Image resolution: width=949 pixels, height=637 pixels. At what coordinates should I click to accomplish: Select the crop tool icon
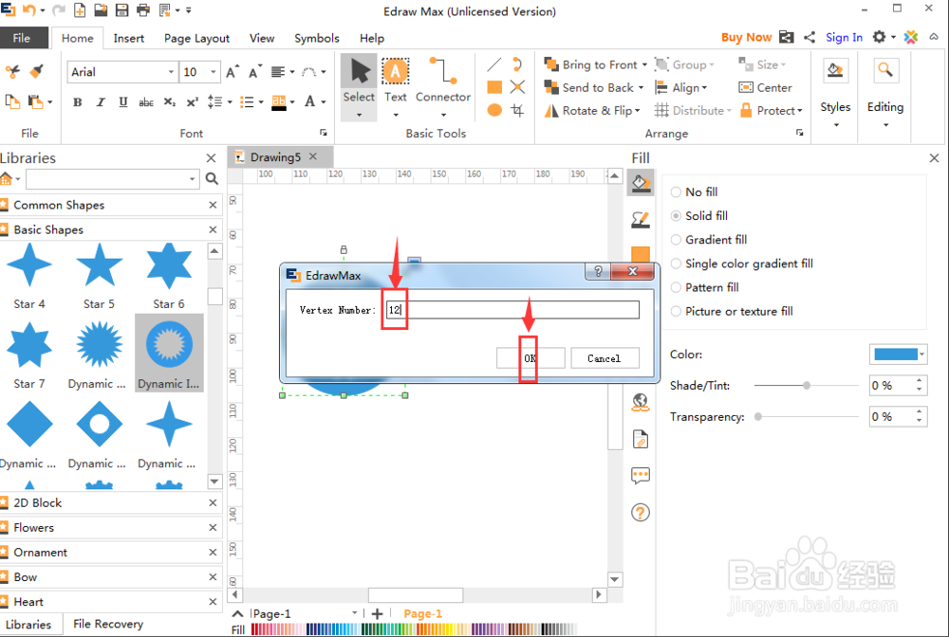517,110
